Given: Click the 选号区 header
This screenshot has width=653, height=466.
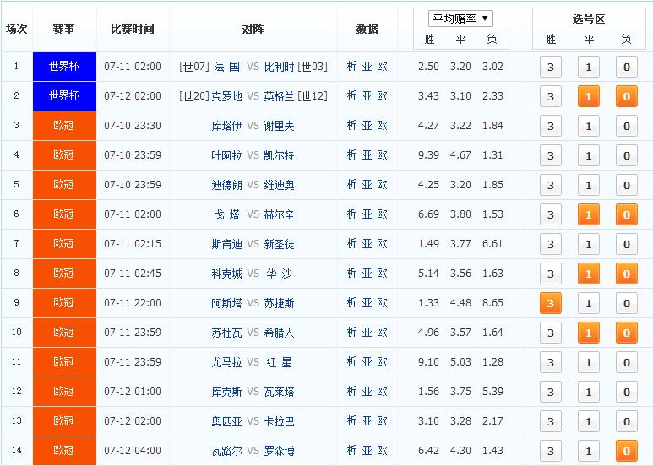Looking at the screenshot, I should (x=588, y=19).
